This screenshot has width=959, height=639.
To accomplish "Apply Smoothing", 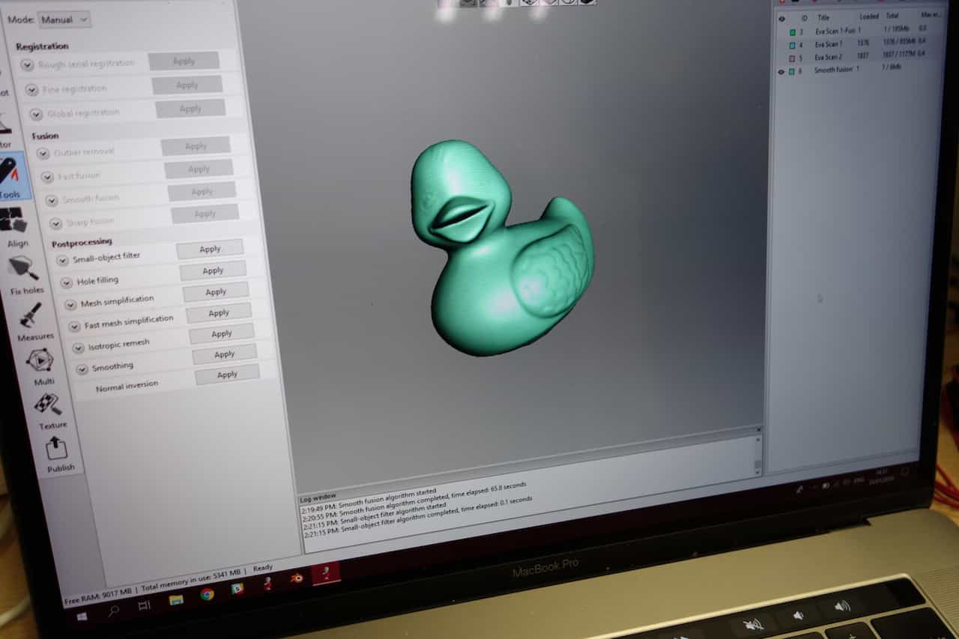I will pos(225,354).
